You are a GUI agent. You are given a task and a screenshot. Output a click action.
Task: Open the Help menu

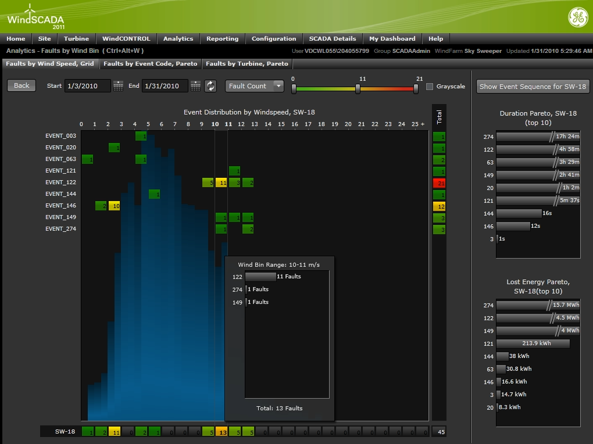coord(435,38)
